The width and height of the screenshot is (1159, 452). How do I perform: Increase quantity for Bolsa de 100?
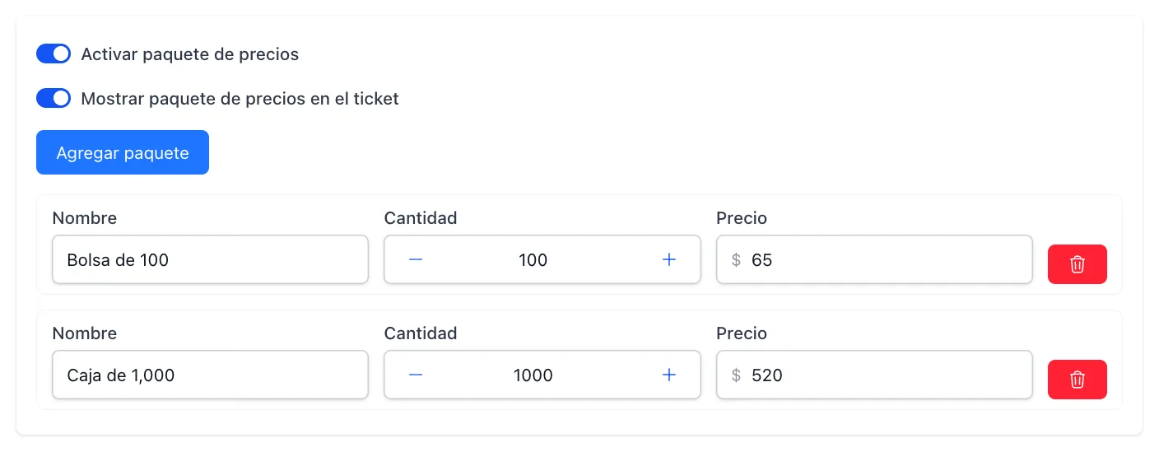click(669, 260)
